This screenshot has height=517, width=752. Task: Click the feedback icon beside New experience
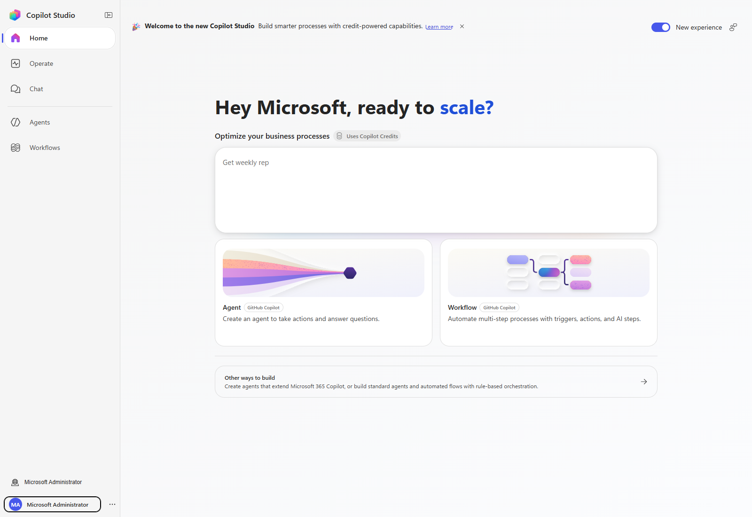point(733,27)
